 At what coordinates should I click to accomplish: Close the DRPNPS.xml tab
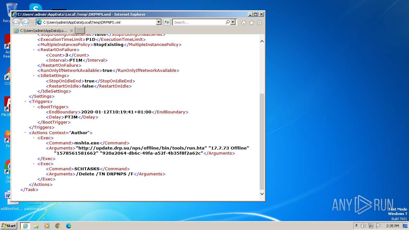pos(71,31)
